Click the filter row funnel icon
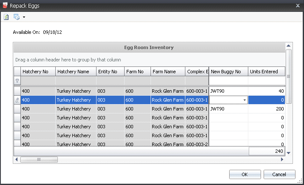This screenshot has width=304, height=185. 17,81
